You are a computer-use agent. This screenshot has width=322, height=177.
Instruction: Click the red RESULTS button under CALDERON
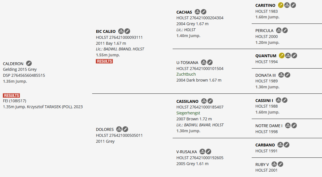click(11, 95)
